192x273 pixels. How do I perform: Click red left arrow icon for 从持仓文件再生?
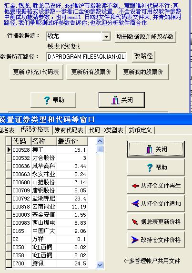(135, 186)
